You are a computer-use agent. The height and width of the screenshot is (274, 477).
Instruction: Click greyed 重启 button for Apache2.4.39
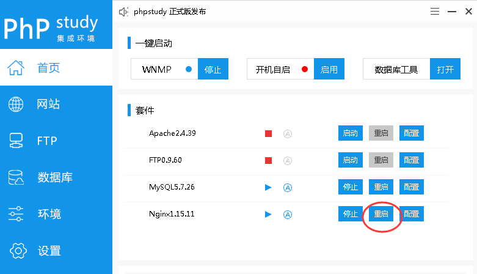coord(381,133)
